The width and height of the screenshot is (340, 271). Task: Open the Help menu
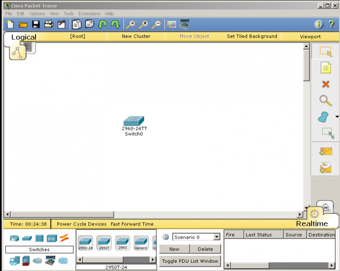(x=109, y=14)
